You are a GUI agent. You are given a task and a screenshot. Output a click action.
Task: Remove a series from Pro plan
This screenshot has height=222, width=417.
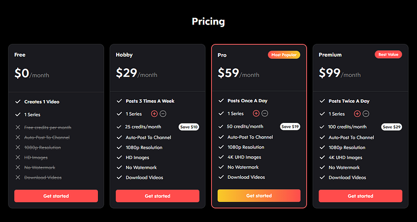[265, 114]
